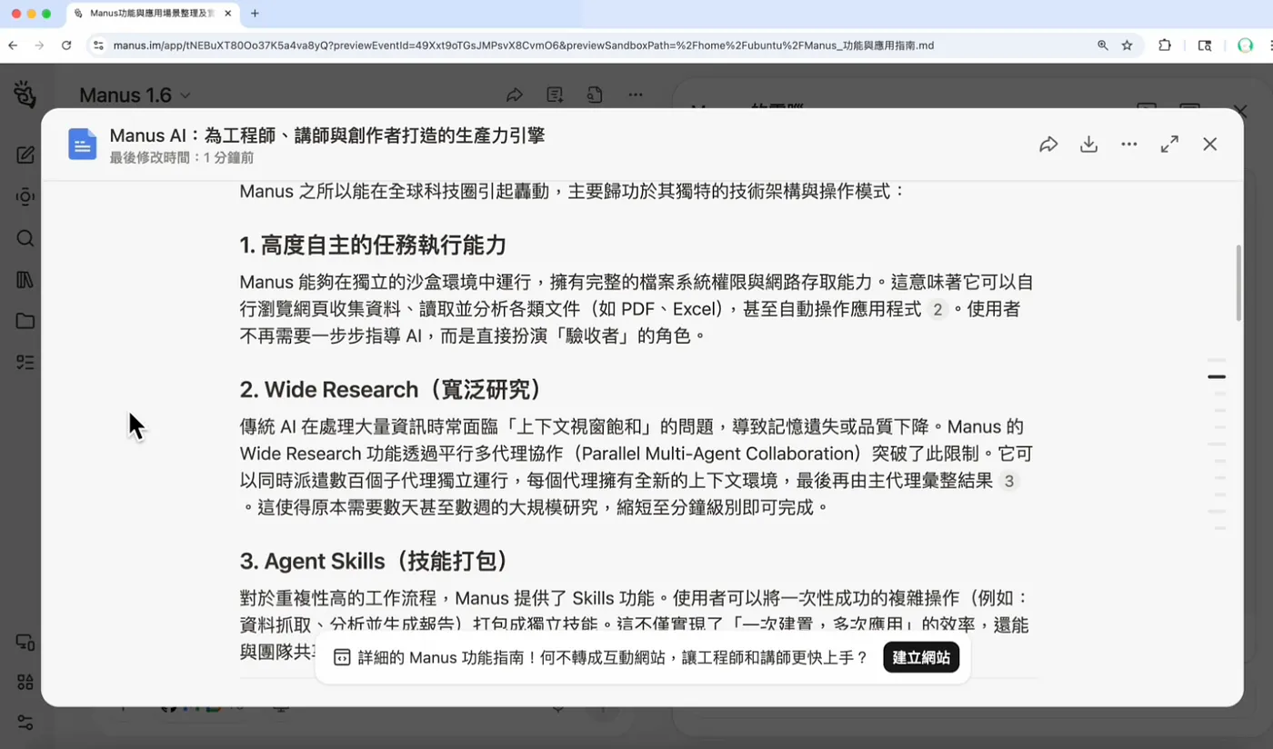1273x749 pixels.
Task: Open citation reference badge 3
Action: coord(1008,481)
